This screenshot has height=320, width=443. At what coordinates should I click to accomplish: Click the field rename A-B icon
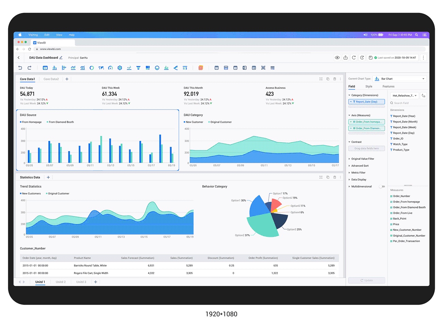(423, 96)
